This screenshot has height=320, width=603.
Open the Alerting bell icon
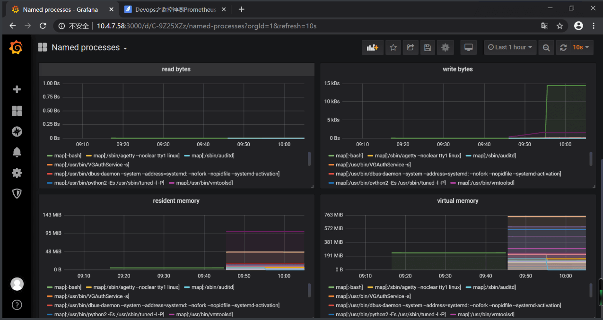(x=17, y=152)
